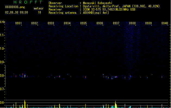Screen dimensions: 171x108
Task: Select receiver value ICOM IC-575 53.7492 MHz USB
Action: pos(109,9)
